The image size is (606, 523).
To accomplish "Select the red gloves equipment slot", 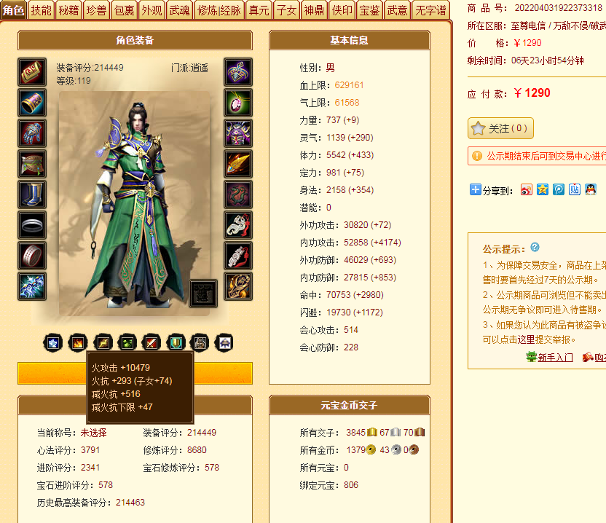I will coord(32,133).
